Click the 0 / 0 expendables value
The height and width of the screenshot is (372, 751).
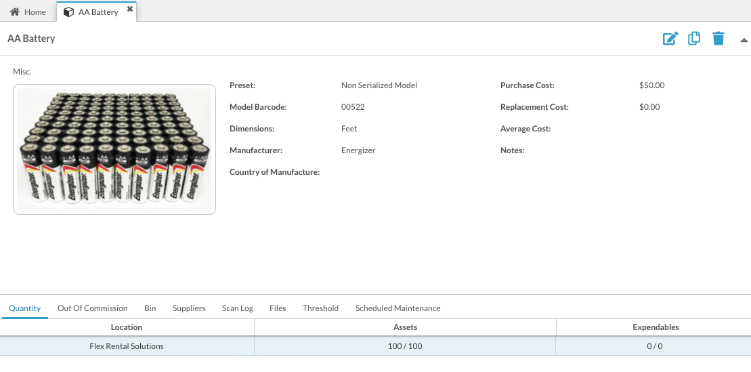tap(655, 346)
